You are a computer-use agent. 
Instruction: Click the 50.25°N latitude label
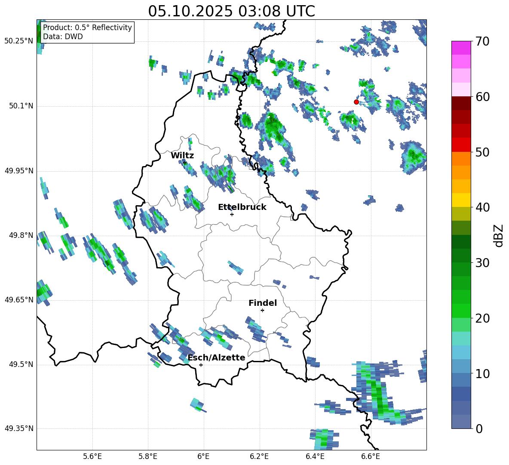pos(19,41)
